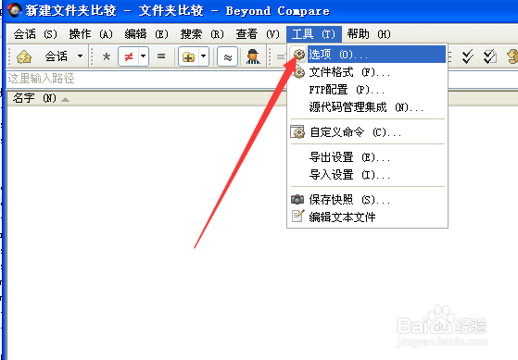518x360 pixels.
Task: Click the 会话 toolbar button label
Action: click(x=57, y=56)
